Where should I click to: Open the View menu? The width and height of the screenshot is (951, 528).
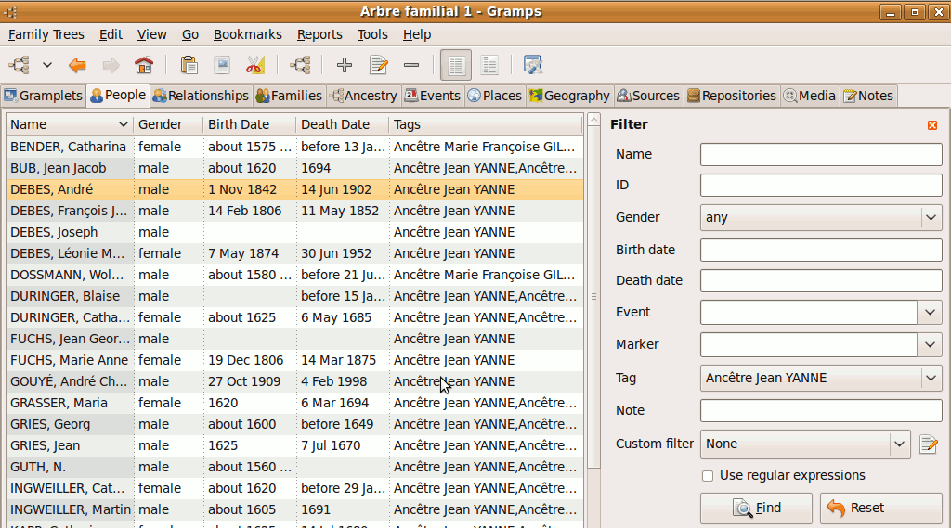(151, 34)
